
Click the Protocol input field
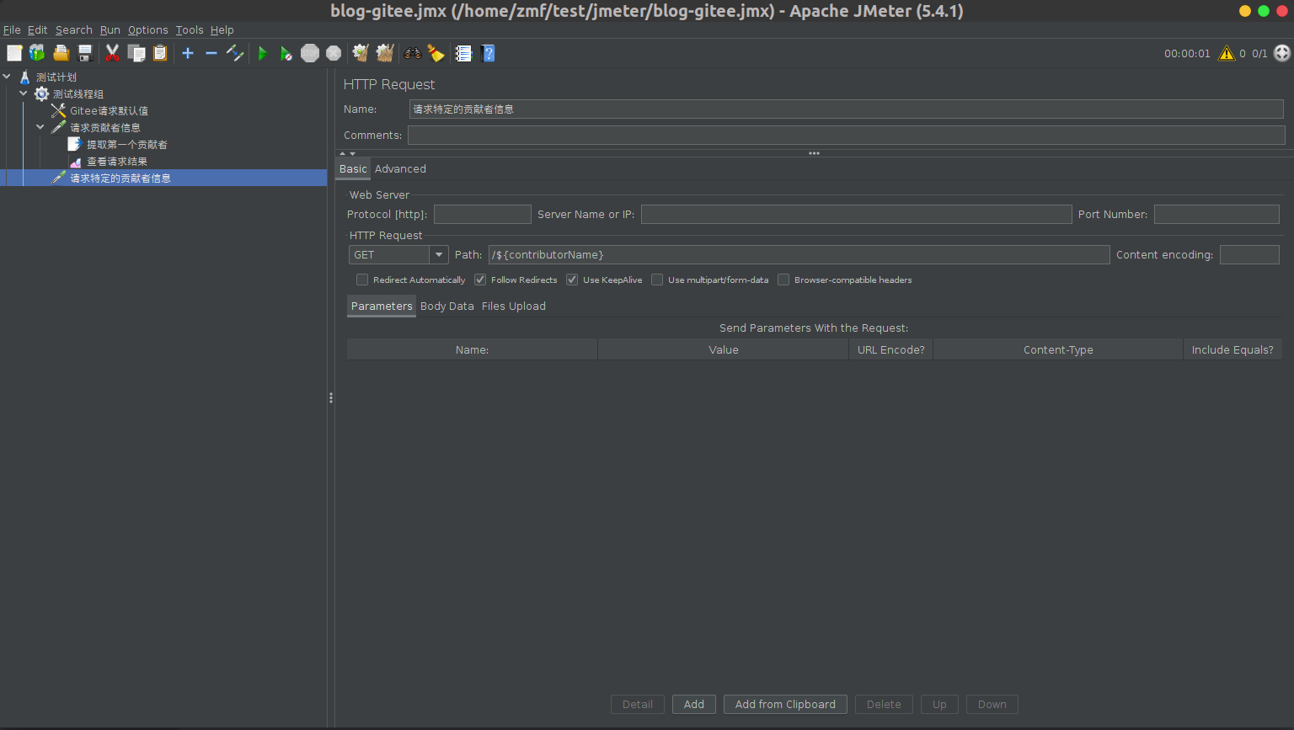point(483,214)
